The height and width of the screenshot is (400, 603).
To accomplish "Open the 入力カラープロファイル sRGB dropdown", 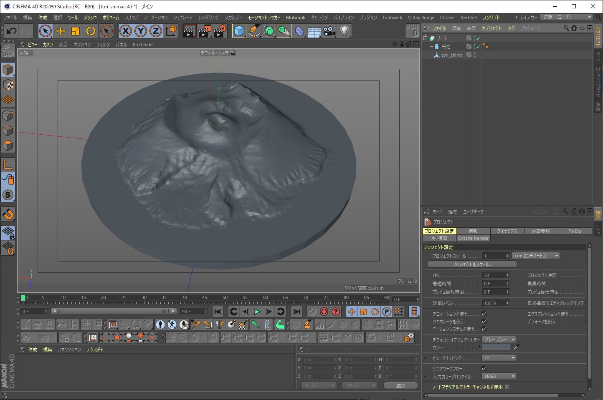I will [x=499, y=376].
